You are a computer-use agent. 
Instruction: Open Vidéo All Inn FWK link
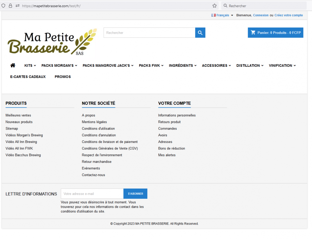19,148
